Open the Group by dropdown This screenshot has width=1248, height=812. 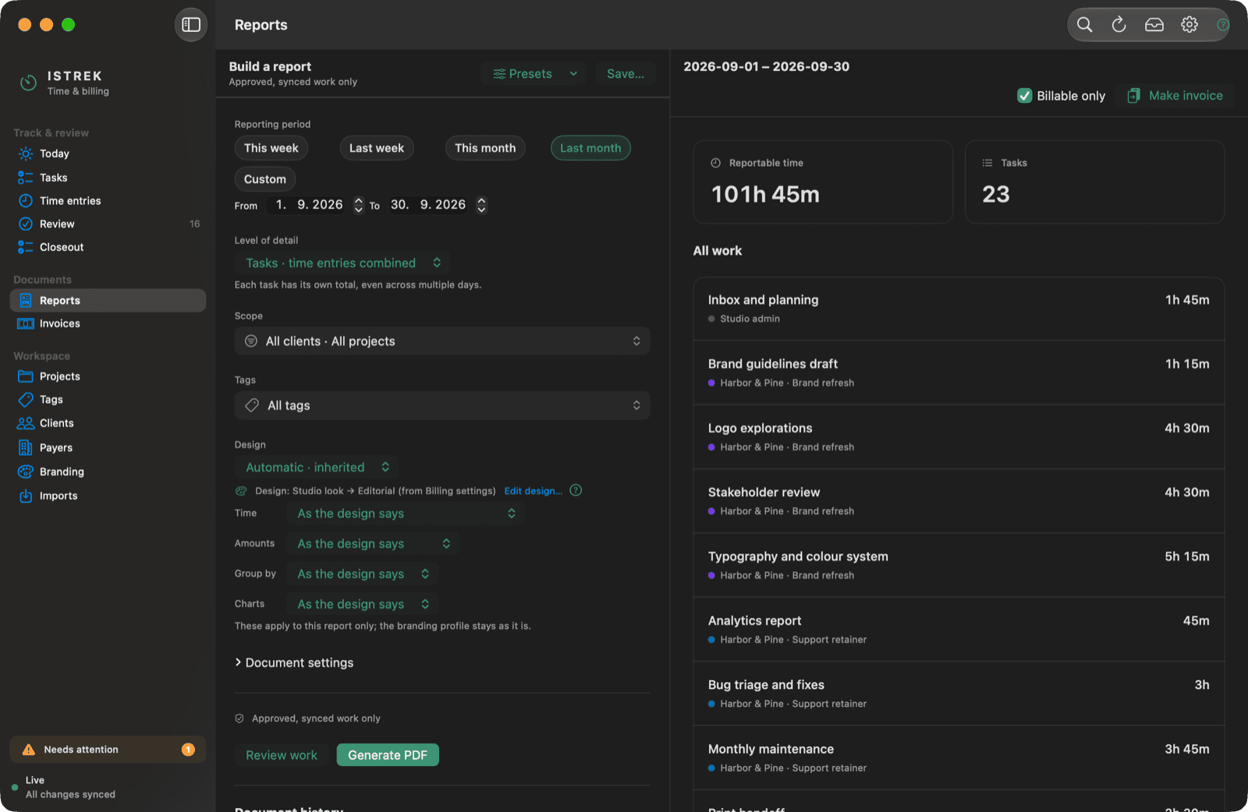click(x=362, y=574)
